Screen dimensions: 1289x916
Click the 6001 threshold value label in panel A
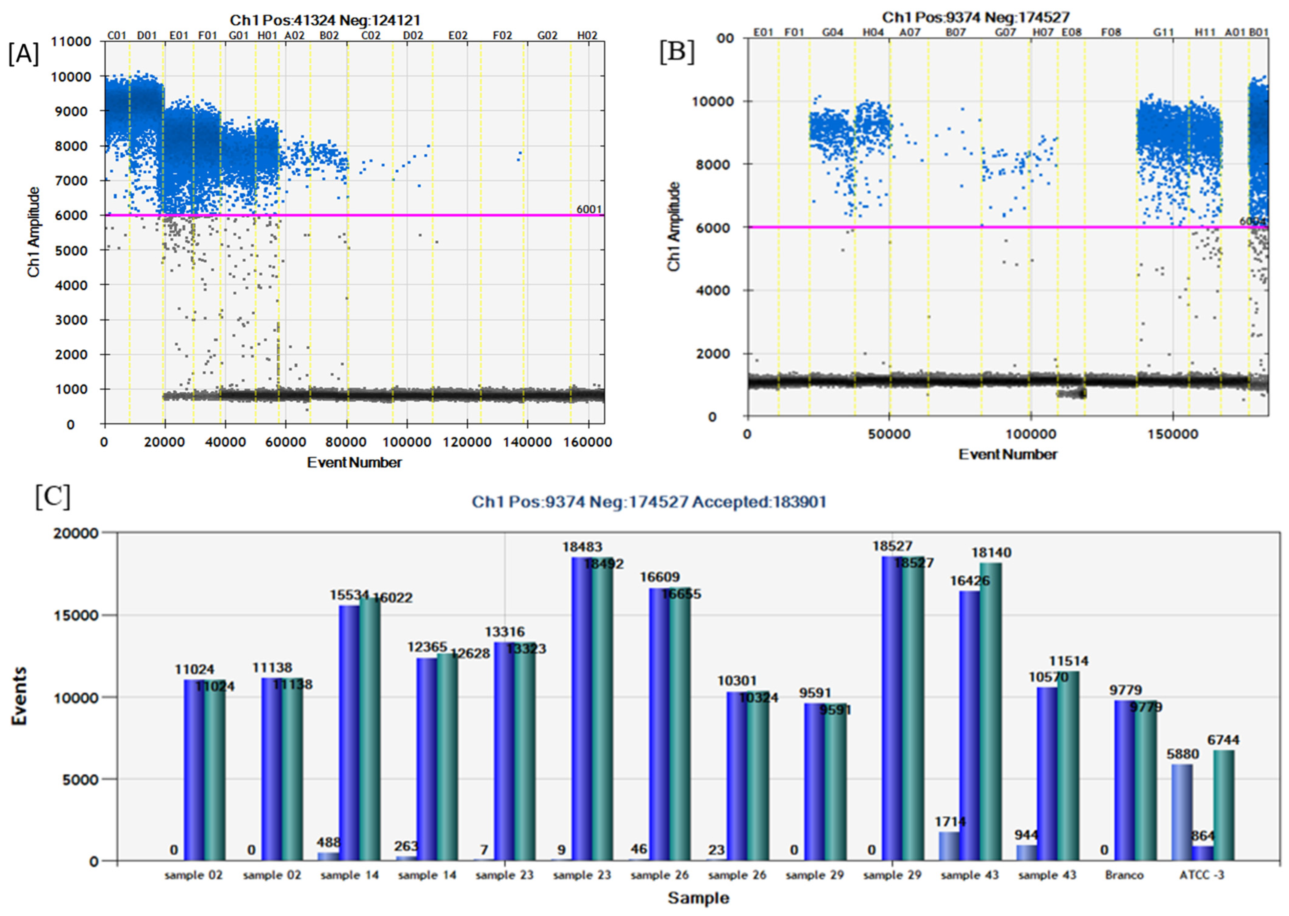click(x=589, y=209)
